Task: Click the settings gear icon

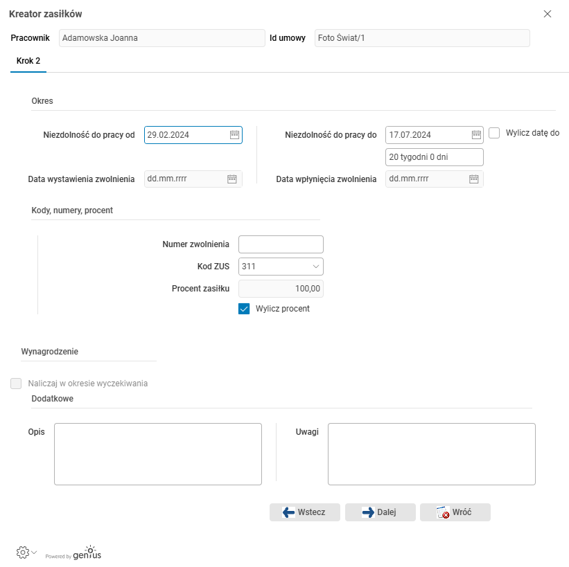Action: point(22,552)
